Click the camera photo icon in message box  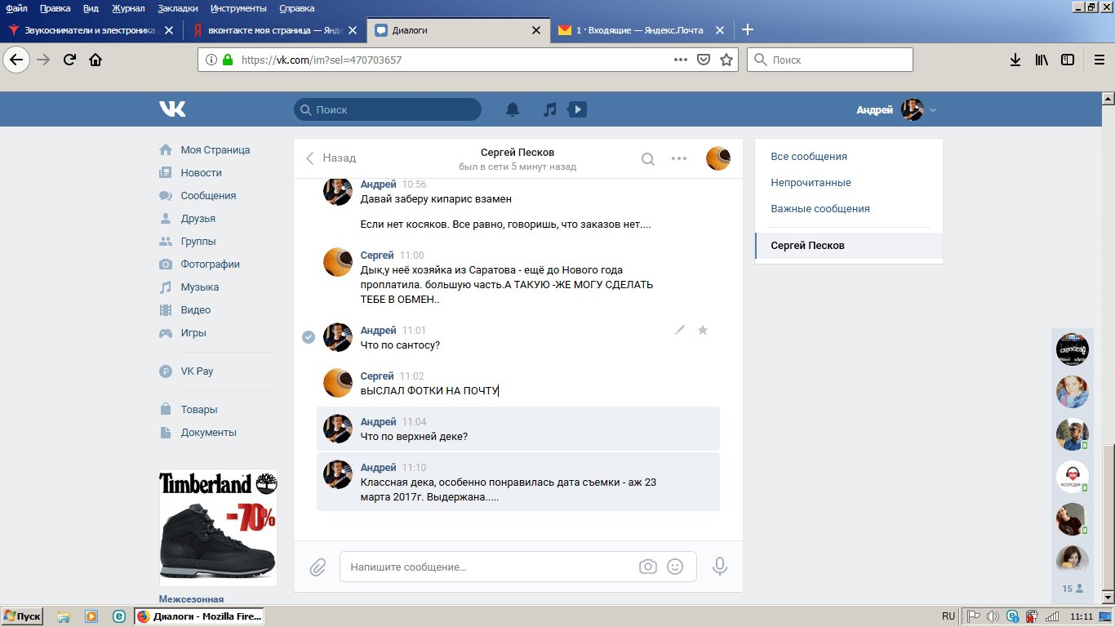pyautogui.click(x=647, y=567)
